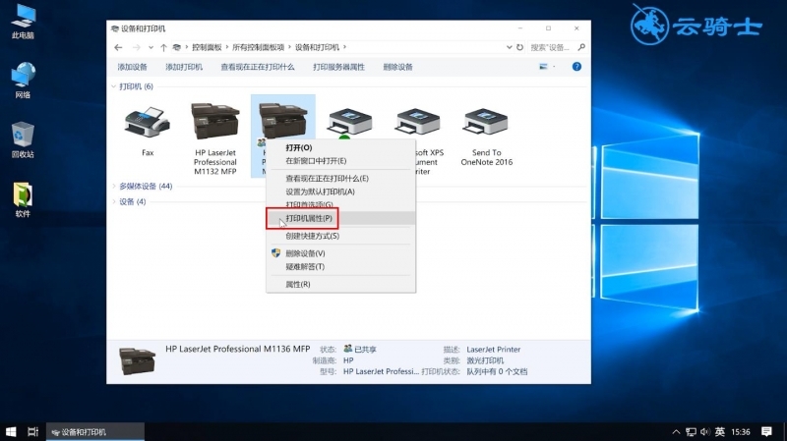Go back with the back arrow
787x441 pixels.
point(118,47)
